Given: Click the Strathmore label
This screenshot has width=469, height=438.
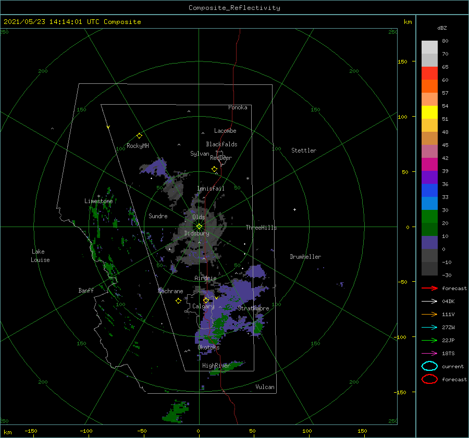Looking at the screenshot, I should click(x=253, y=308).
